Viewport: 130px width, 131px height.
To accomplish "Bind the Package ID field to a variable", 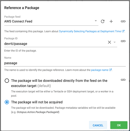I will 123,41.
